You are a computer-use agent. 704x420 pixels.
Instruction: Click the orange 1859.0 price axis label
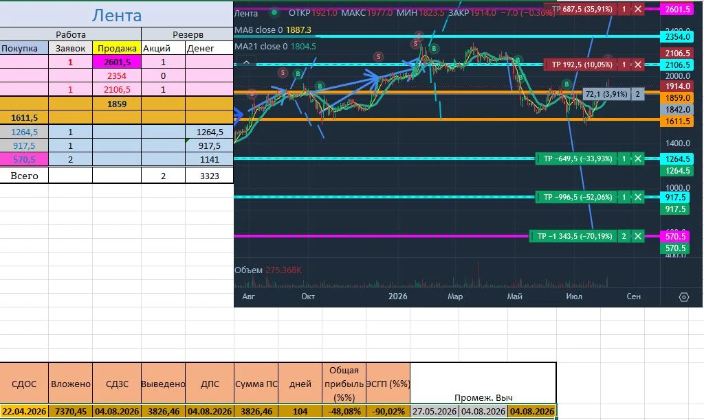point(677,97)
